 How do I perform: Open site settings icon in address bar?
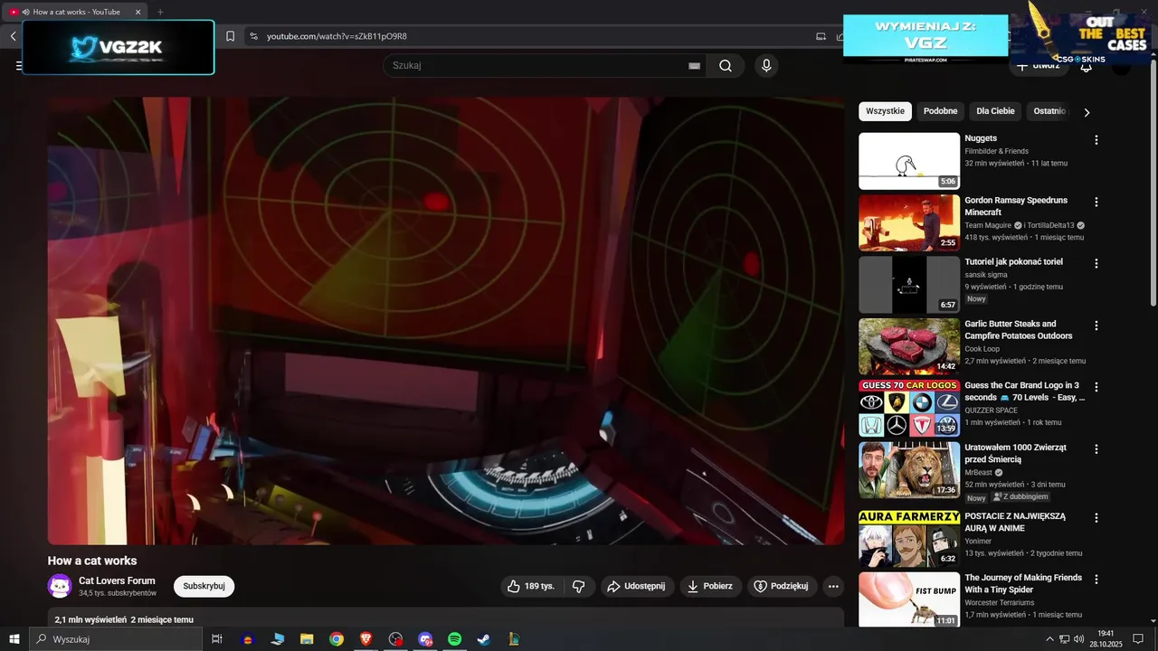pyautogui.click(x=254, y=36)
